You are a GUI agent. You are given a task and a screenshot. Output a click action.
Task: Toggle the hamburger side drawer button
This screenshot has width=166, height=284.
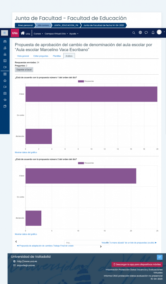[4, 33]
